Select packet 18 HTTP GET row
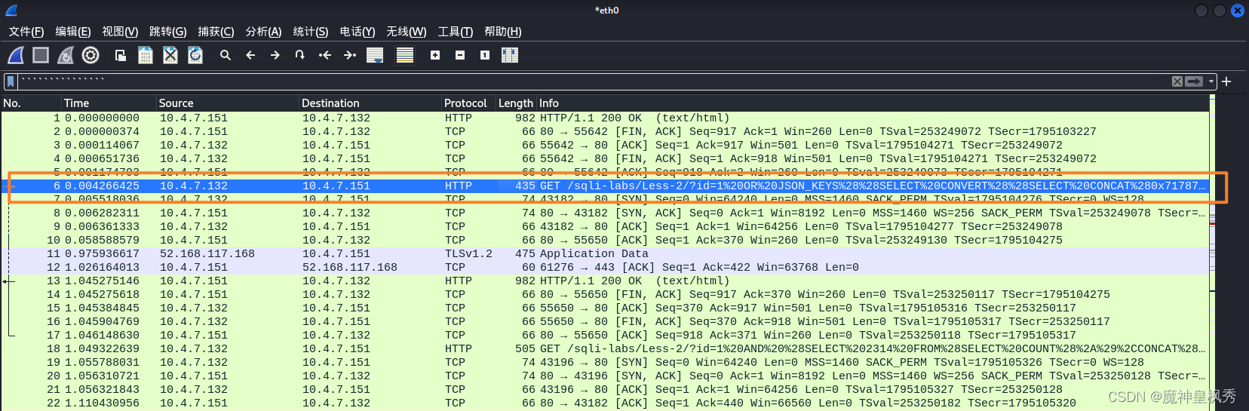Image resolution: width=1249 pixels, height=411 pixels. [604, 348]
